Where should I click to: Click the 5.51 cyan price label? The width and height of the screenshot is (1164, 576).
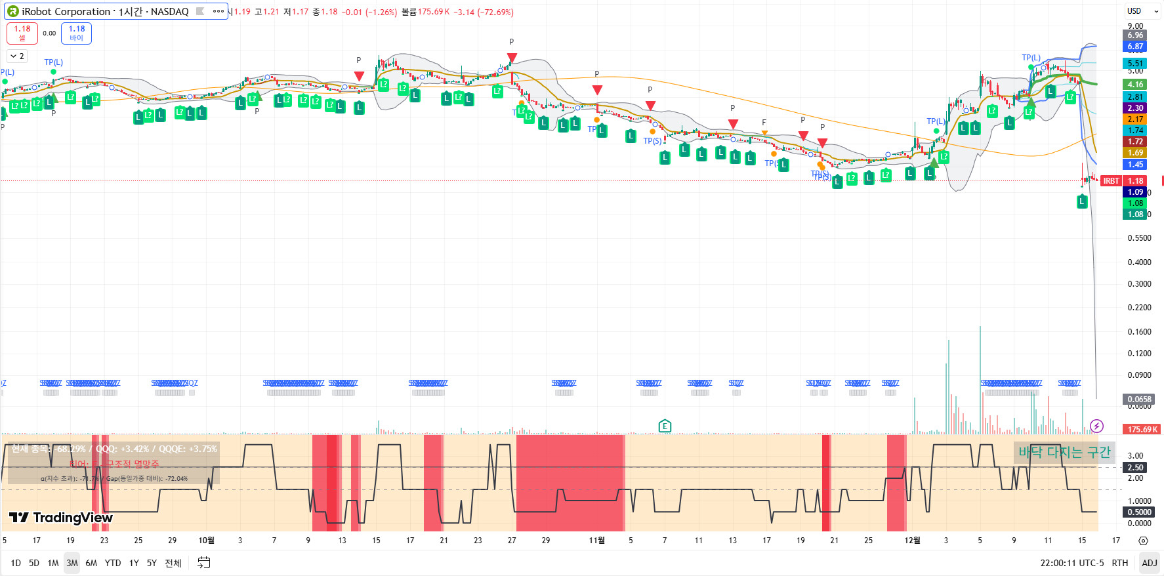click(x=1136, y=64)
